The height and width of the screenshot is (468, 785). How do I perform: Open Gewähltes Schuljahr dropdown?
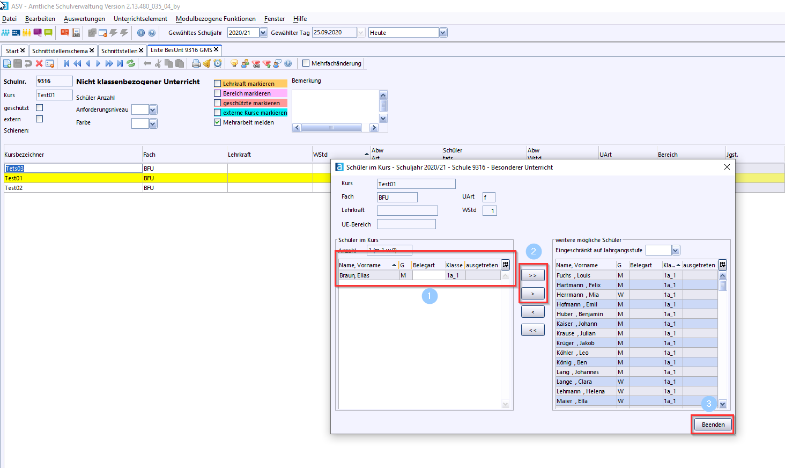263,33
